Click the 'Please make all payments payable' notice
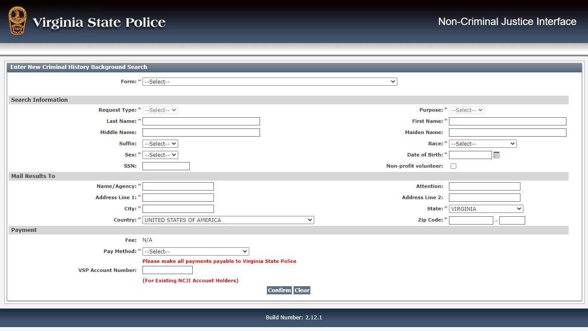The image size is (588, 331). click(220, 261)
